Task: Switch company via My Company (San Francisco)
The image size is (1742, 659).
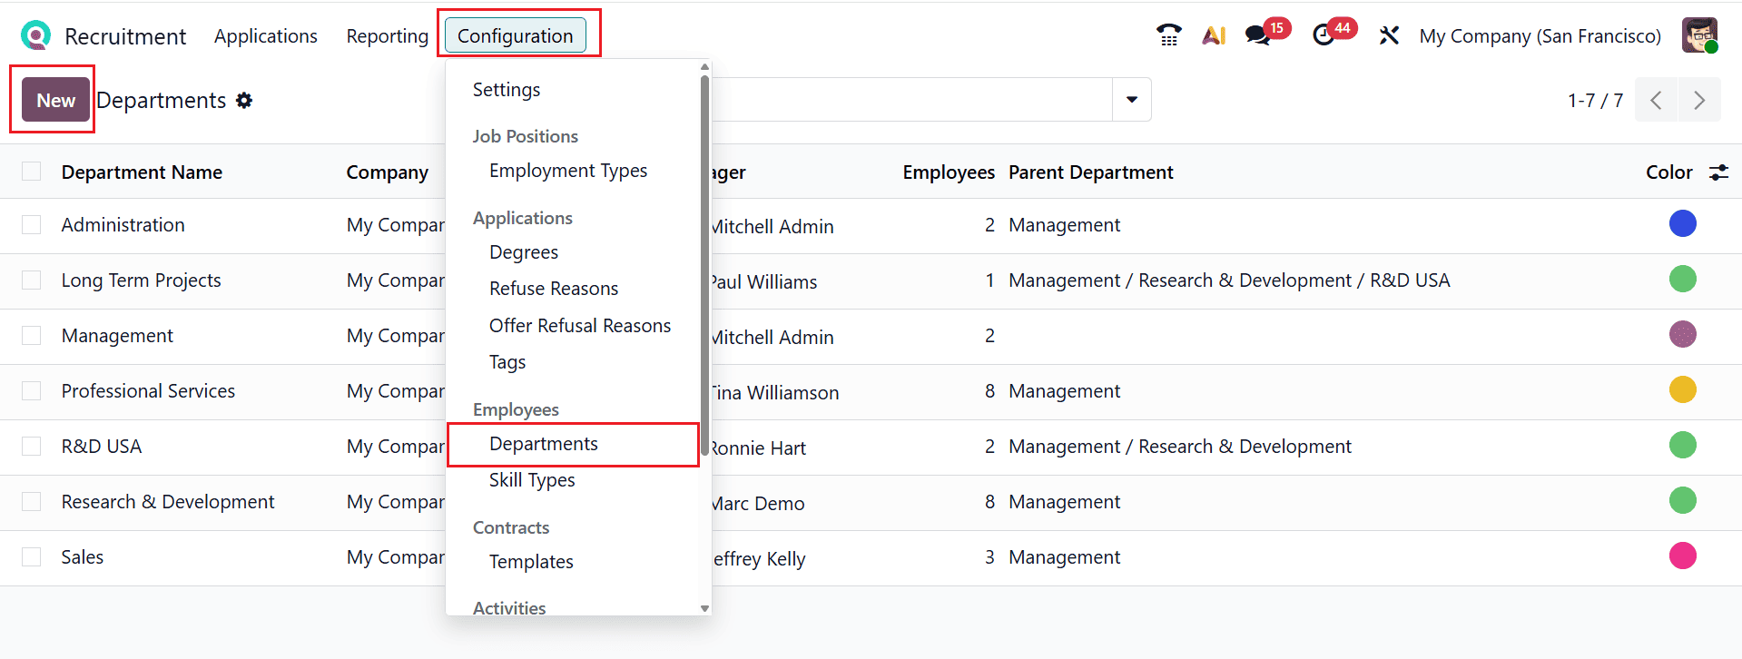Action: click(x=1540, y=36)
